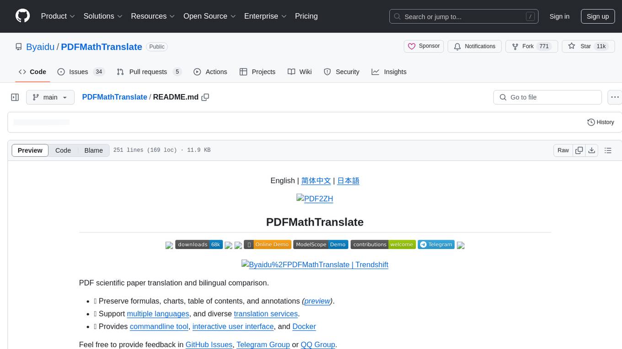Open the Actions tab
This screenshot has width=622, height=349.
click(x=210, y=72)
